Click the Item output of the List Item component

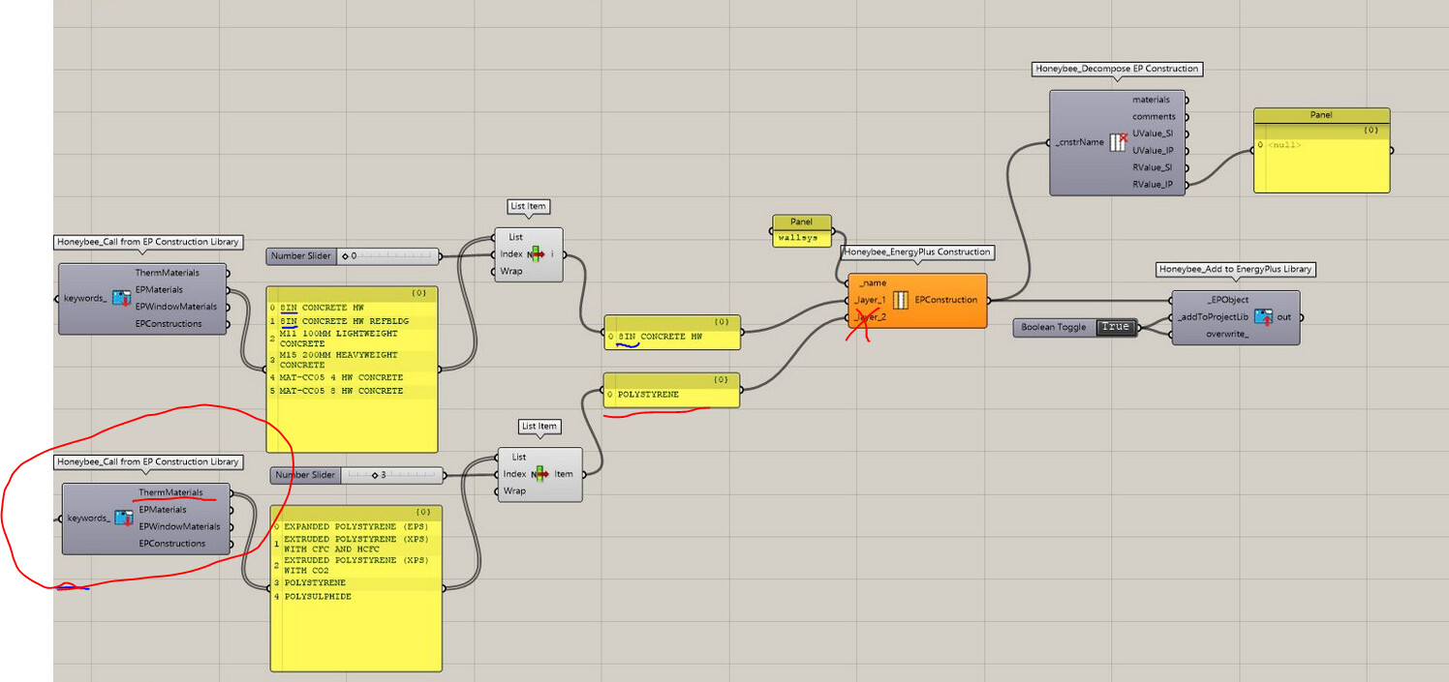click(x=564, y=474)
